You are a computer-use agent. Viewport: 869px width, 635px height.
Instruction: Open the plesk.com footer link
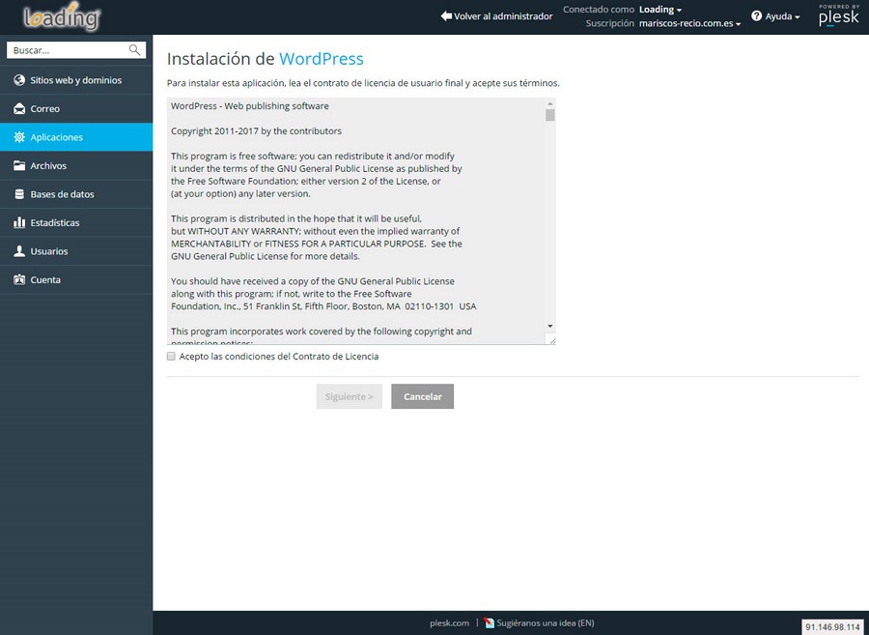[x=449, y=622]
